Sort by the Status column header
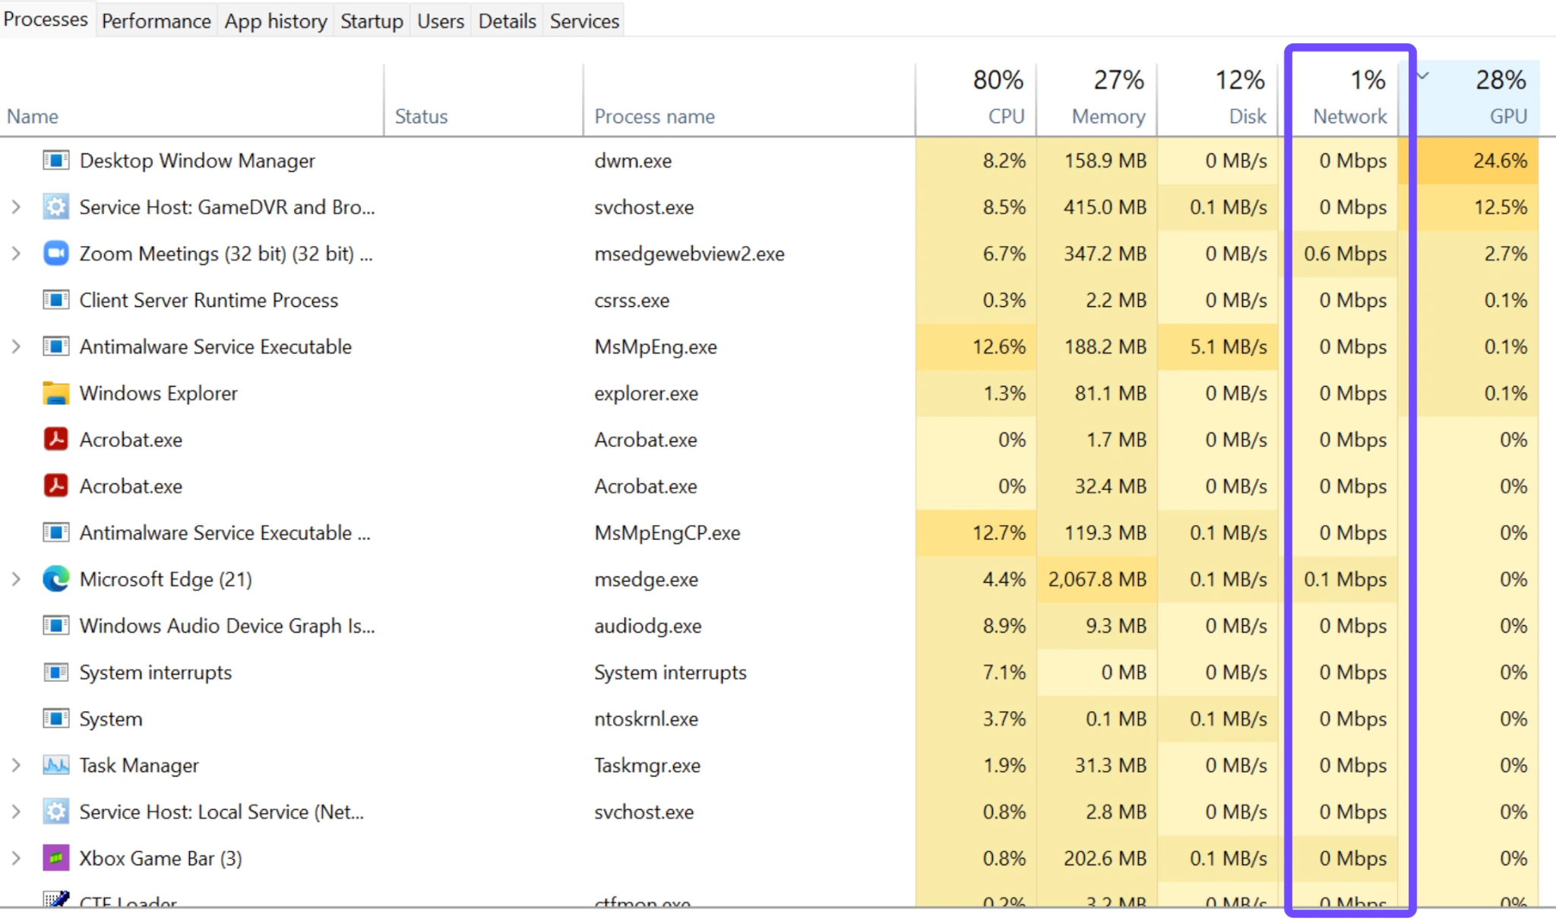 coord(484,99)
